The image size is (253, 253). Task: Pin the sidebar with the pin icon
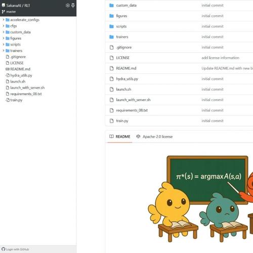[x=73, y=6]
